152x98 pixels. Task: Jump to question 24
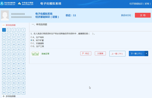(x=18, y=49)
